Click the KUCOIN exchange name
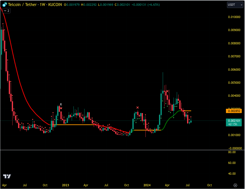Viewport: 245px width, 189px height. [55, 5]
